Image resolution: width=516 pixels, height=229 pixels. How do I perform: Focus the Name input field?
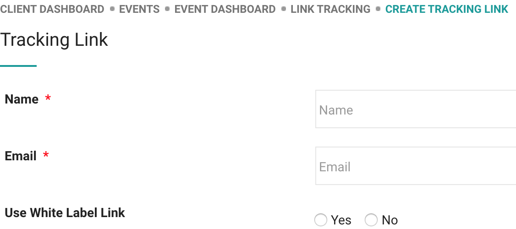(x=415, y=109)
